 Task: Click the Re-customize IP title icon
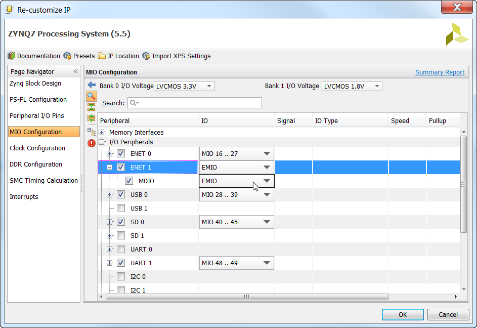click(10, 10)
